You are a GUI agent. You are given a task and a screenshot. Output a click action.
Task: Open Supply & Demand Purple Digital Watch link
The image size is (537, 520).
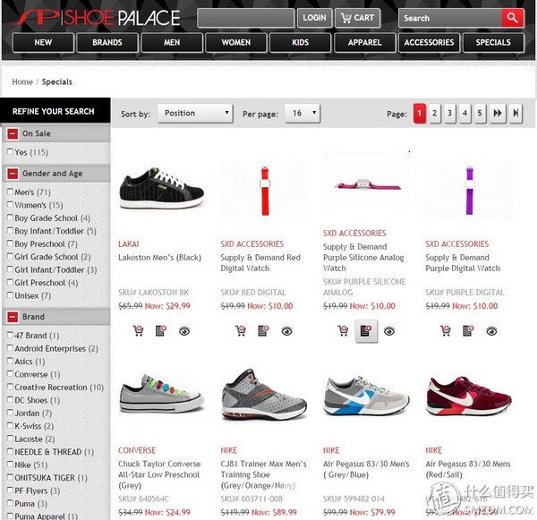(x=463, y=263)
